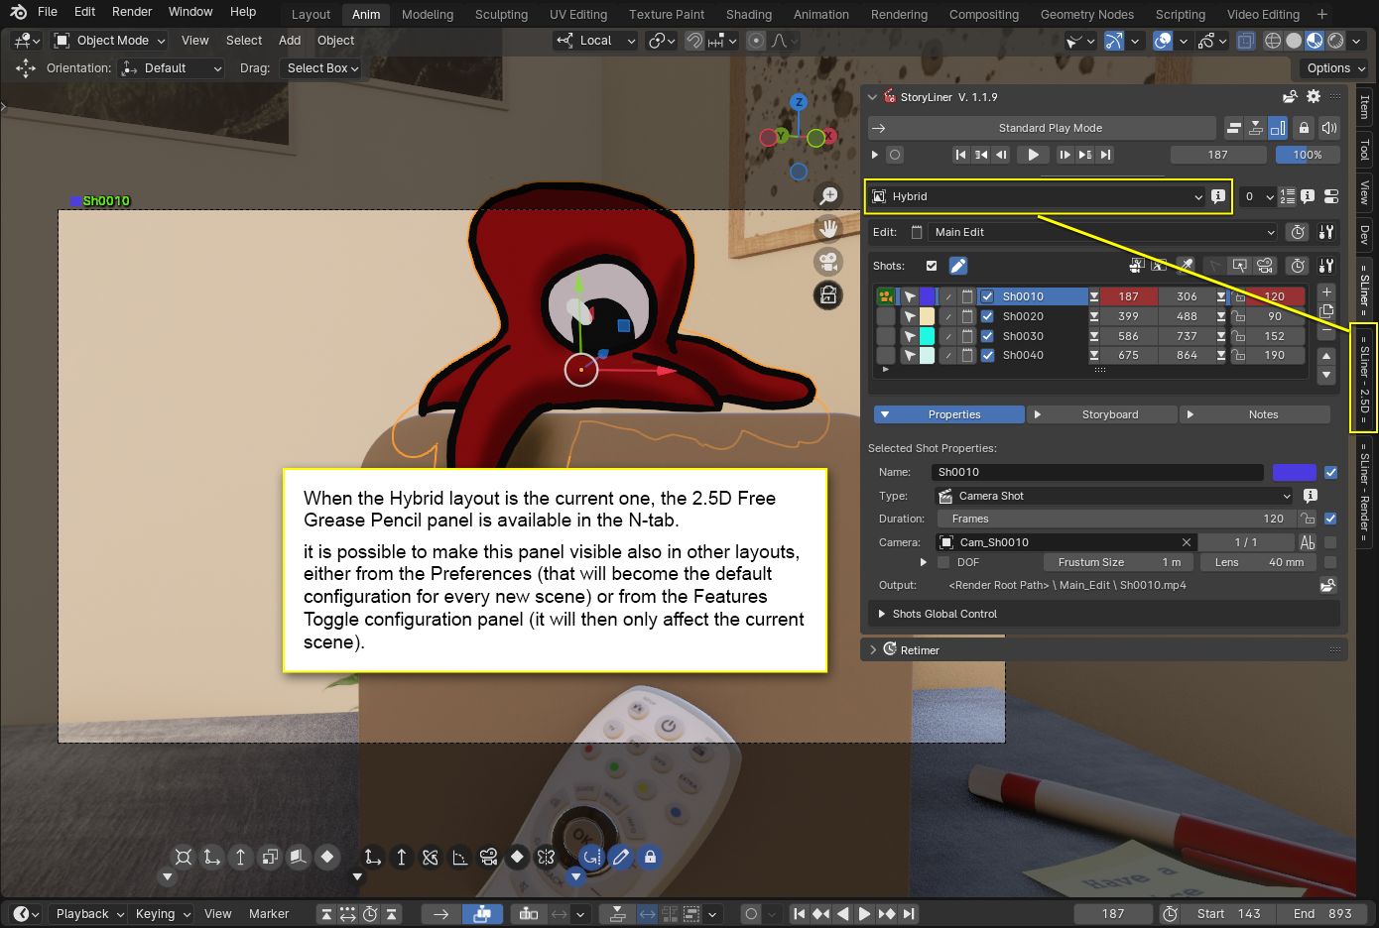Click the Options button in header
The image size is (1379, 928).
click(x=1335, y=68)
